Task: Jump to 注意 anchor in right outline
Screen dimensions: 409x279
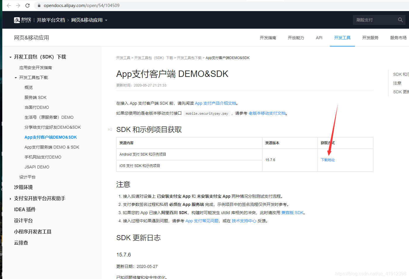Action: point(397,83)
